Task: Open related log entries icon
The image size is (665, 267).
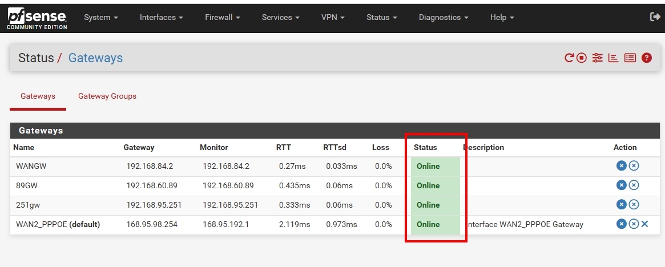Action: (x=630, y=58)
